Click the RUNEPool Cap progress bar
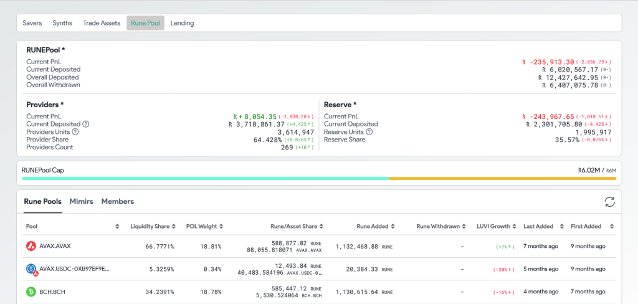 (x=318, y=178)
